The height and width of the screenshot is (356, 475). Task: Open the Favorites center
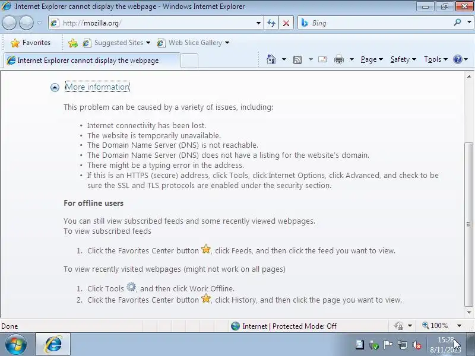[x=31, y=43]
